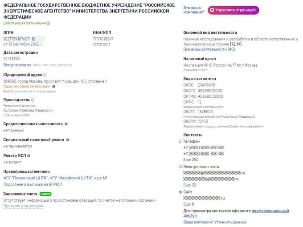303x227 pixels.
Task: Open the Все реквизиты link
Action: click(17, 64)
